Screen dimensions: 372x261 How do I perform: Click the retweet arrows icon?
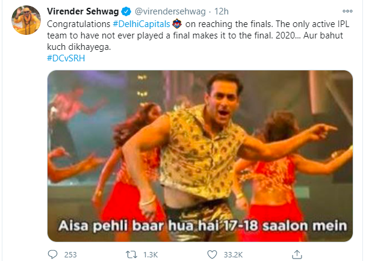(x=131, y=254)
